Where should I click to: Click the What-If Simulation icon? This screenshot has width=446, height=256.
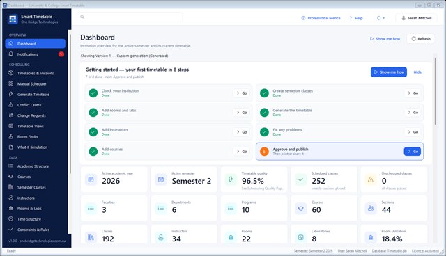point(11,147)
